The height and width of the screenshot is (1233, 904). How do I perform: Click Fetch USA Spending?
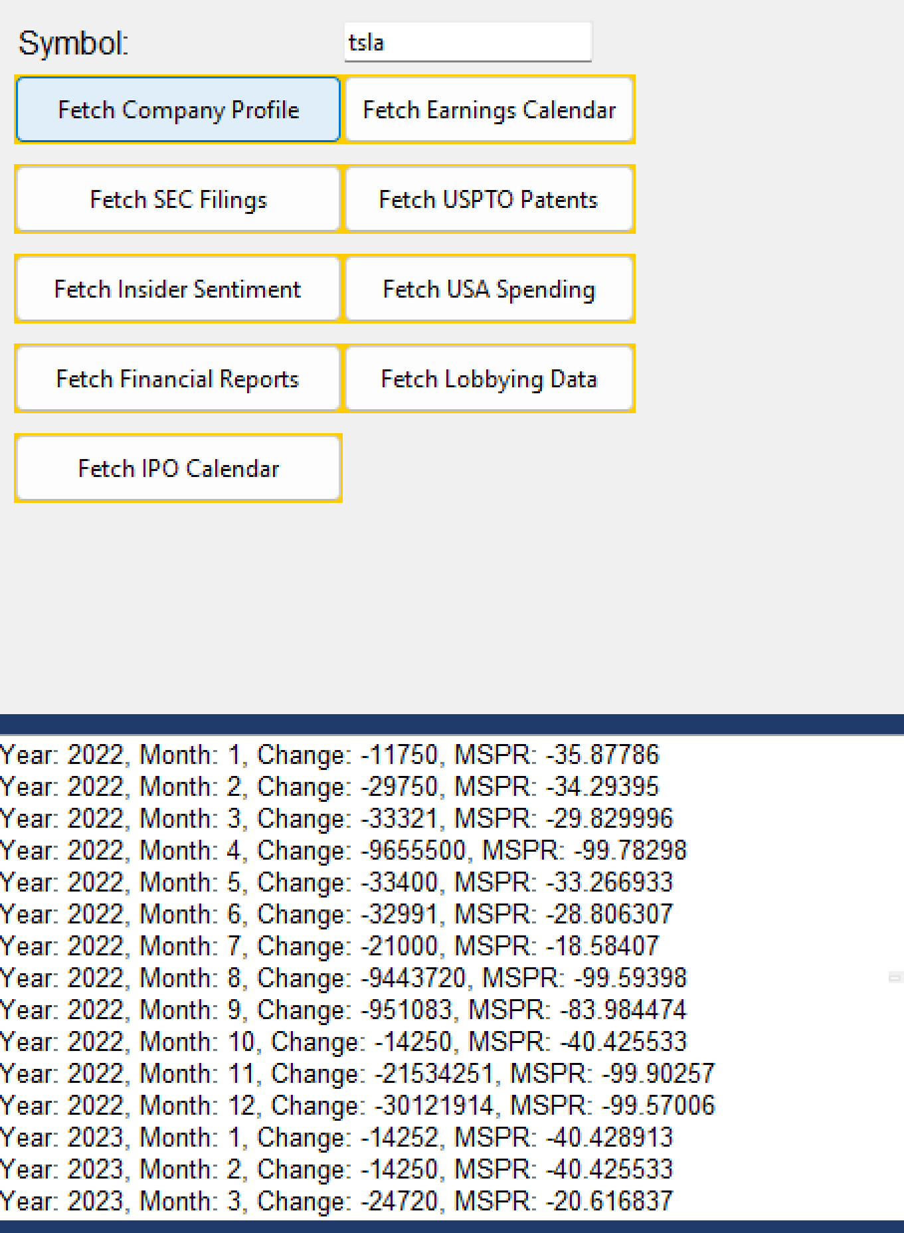point(489,289)
